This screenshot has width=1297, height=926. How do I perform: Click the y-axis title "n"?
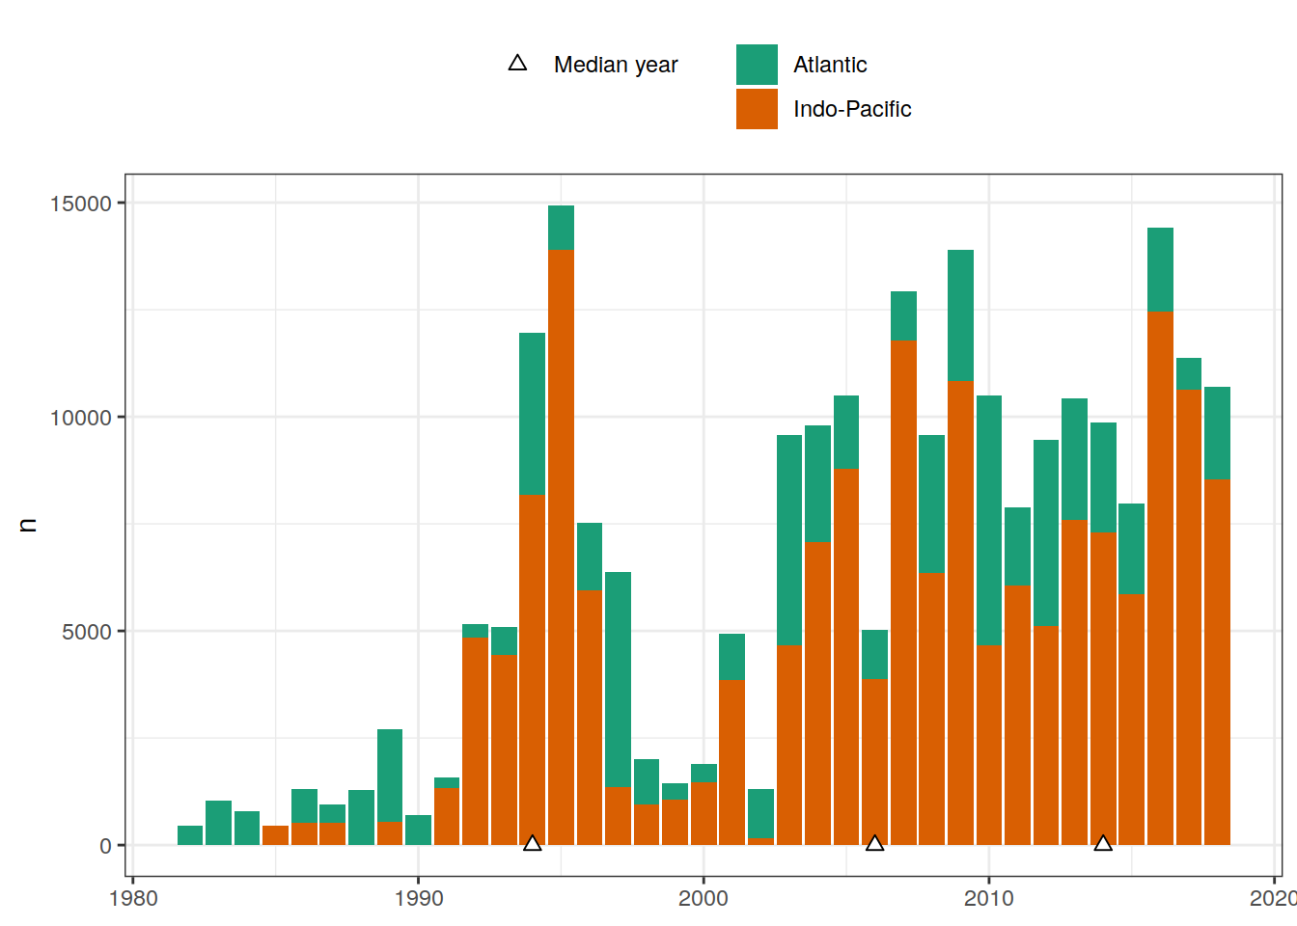click(28, 525)
